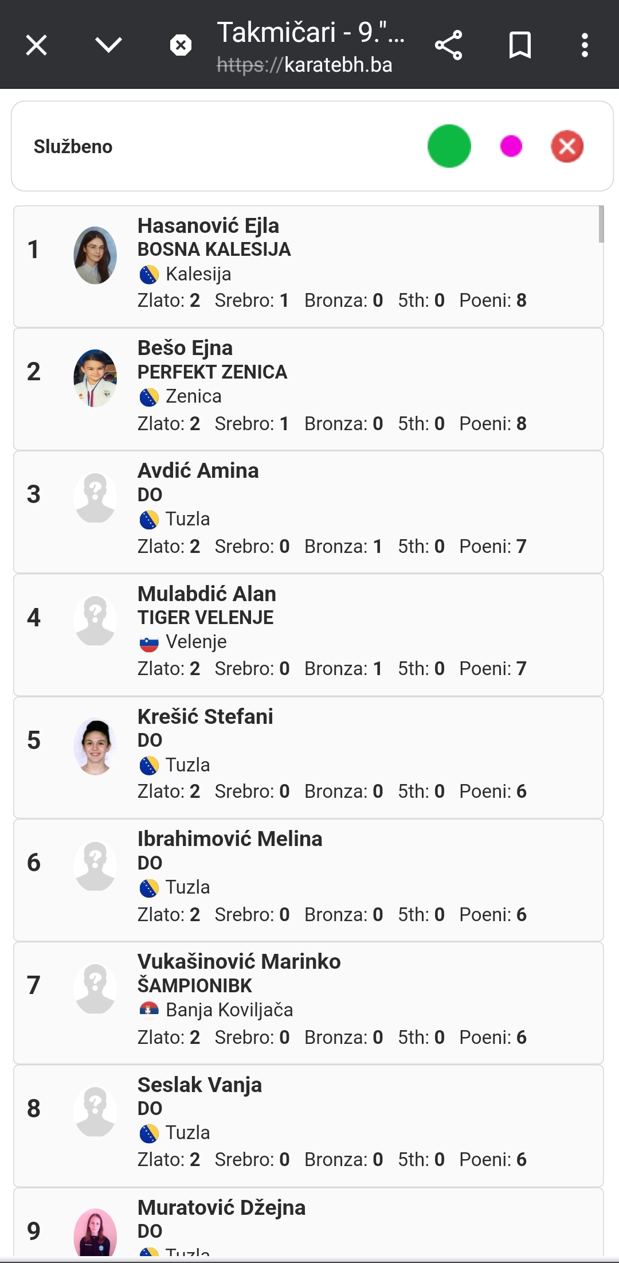Image resolution: width=619 pixels, height=1263 pixels.
Task: Tap the Slovenian flag beside Velenje
Action: click(x=149, y=644)
